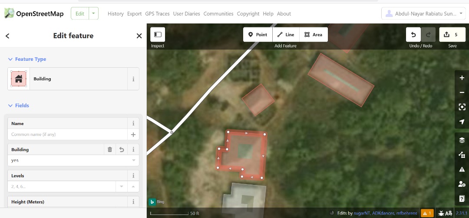Click the Edit button
469x218 pixels.
pyautogui.click(x=80, y=13)
